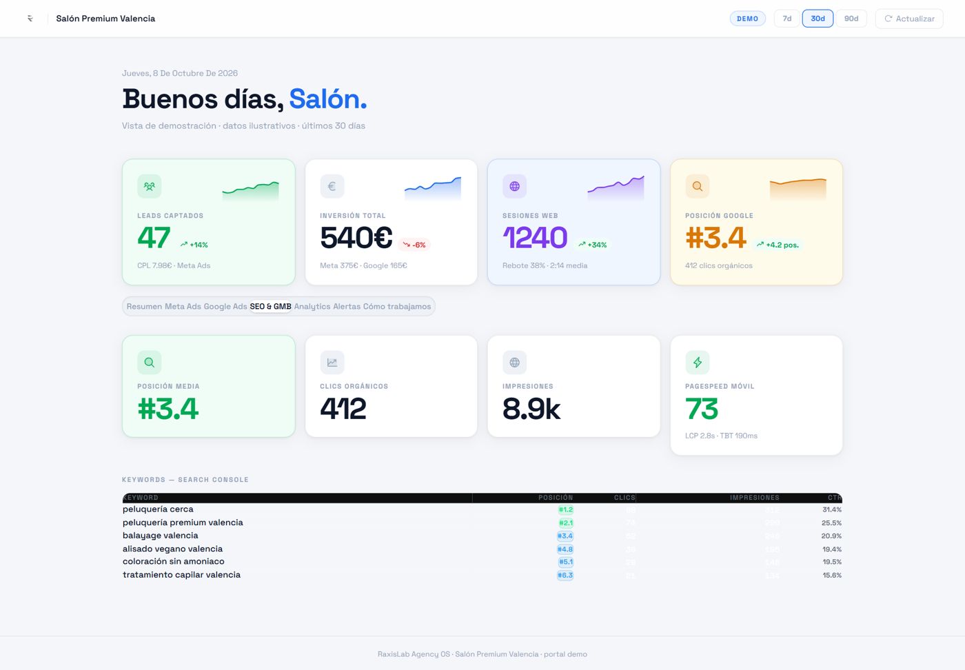Click the 'peluquería cerca' keyword row

pyautogui.click(x=482, y=509)
